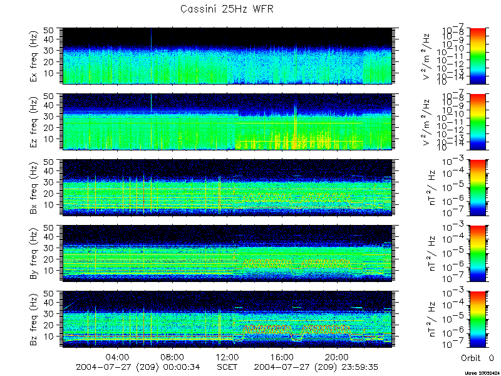Select end timestamp "2004-07-27 (209) 23:59:35"
The width and height of the screenshot is (501, 376).
click(x=316, y=367)
